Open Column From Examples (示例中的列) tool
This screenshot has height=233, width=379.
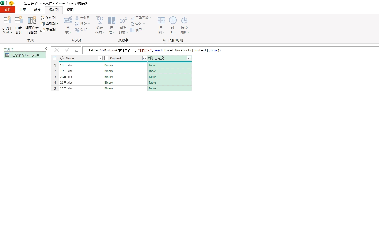pyautogui.click(x=7, y=25)
